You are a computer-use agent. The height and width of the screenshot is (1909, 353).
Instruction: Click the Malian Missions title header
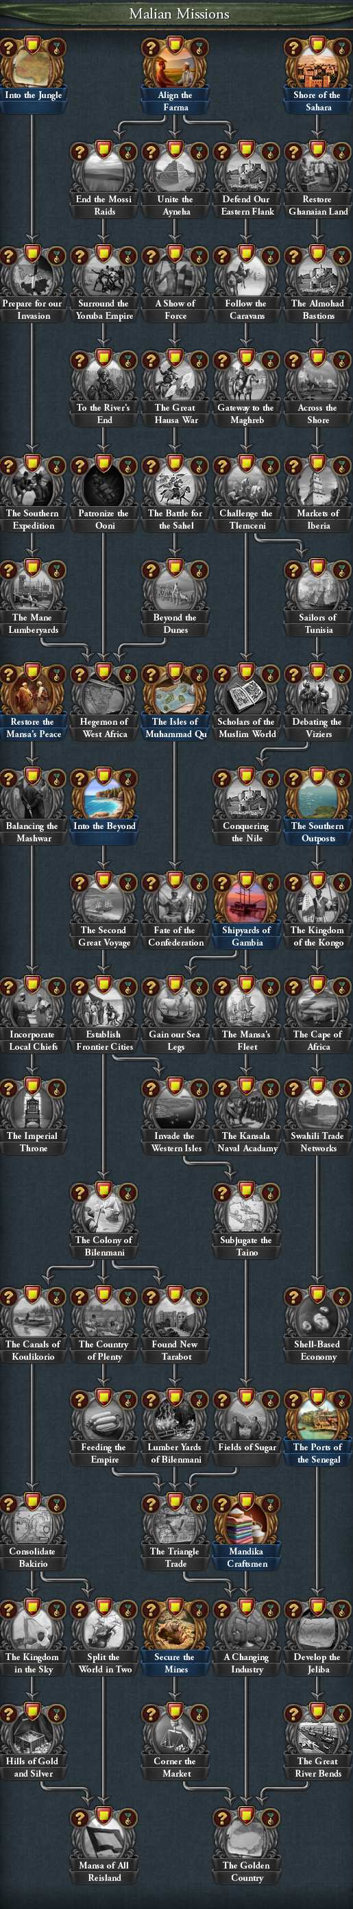(178, 14)
